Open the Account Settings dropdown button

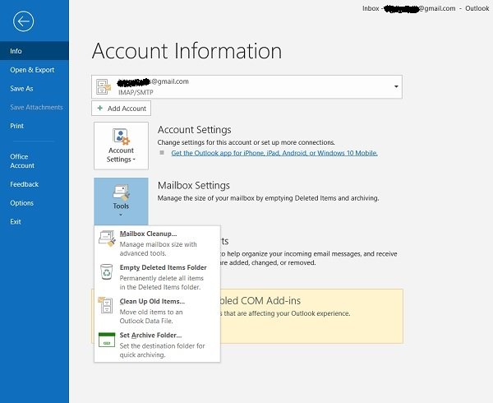(x=121, y=146)
